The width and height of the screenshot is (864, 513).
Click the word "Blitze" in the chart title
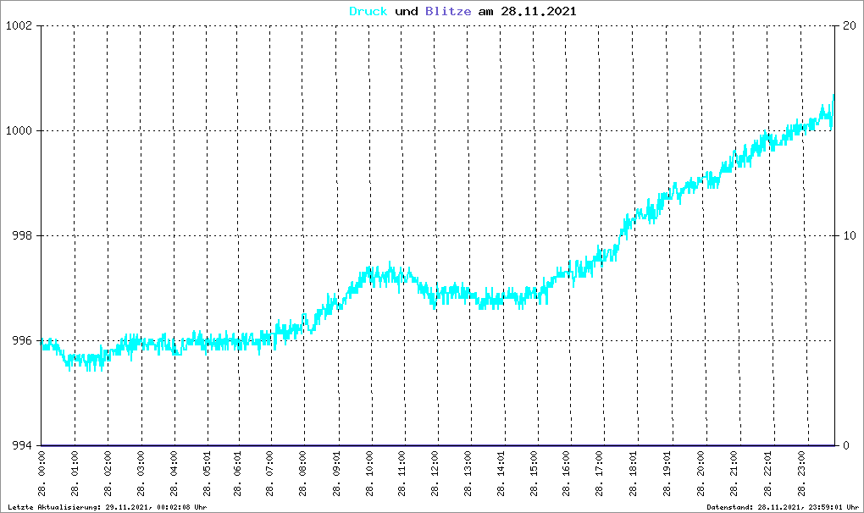pyautogui.click(x=448, y=11)
